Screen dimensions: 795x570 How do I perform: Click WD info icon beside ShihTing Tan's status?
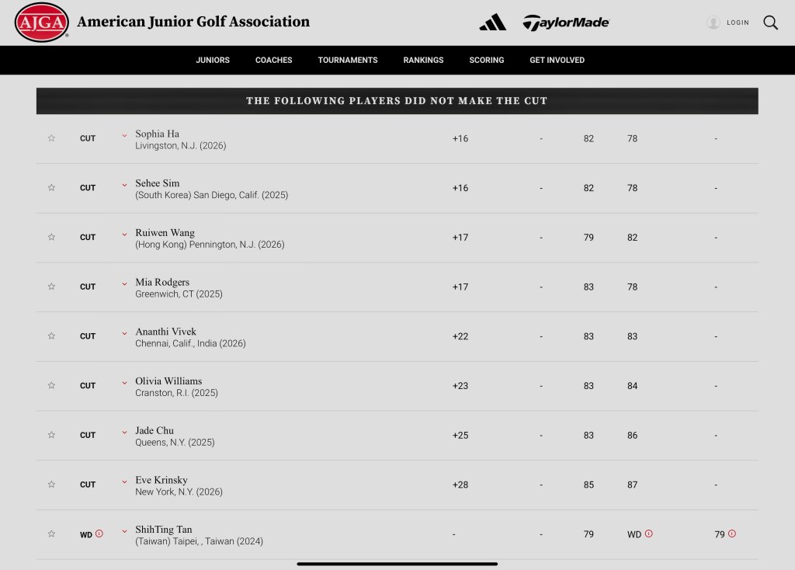pyautogui.click(x=99, y=534)
